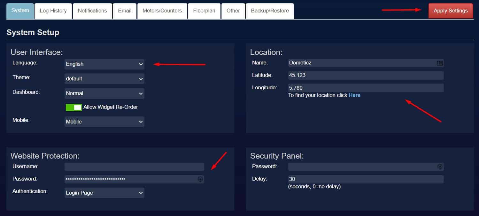Viewport: 479px width, 216px height.
Task: Open the Authentication dropdown showing Login Page
Action: coord(104,193)
